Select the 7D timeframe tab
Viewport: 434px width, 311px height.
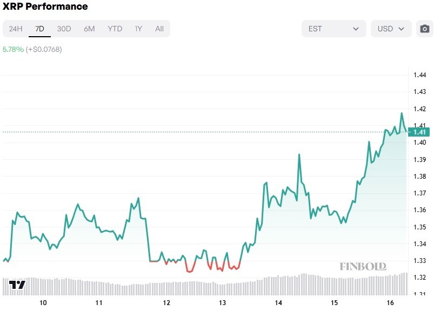tap(39, 29)
